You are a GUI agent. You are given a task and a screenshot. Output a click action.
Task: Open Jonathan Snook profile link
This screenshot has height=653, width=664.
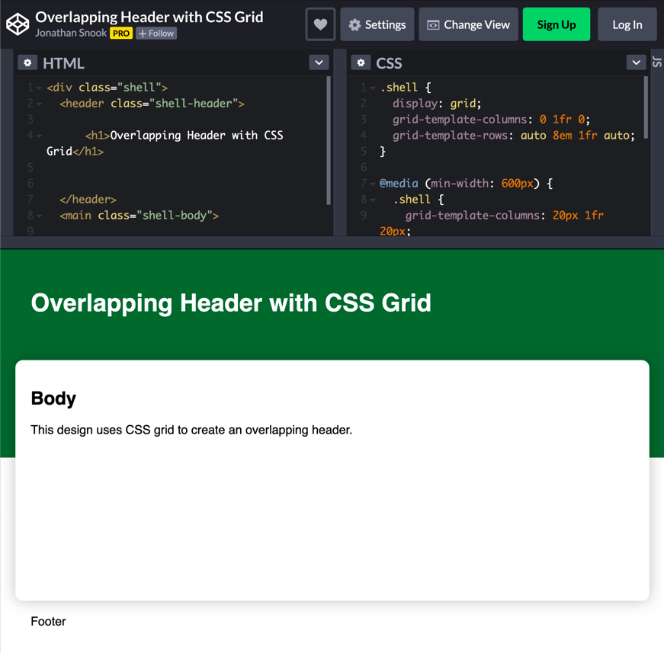point(71,33)
